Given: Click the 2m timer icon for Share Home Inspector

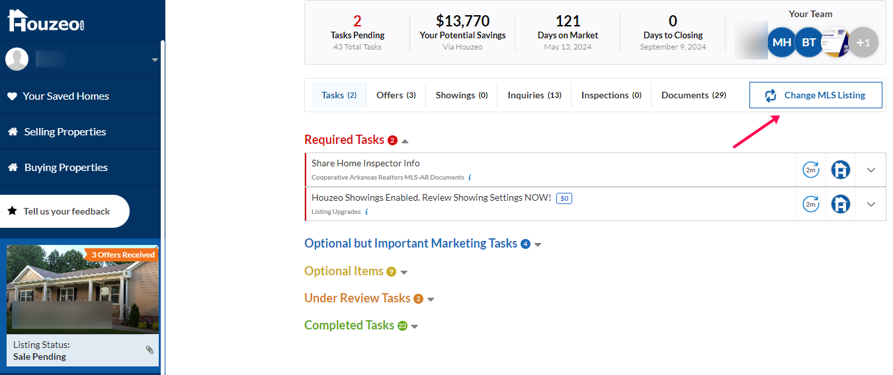Looking at the screenshot, I should [810, 170].
